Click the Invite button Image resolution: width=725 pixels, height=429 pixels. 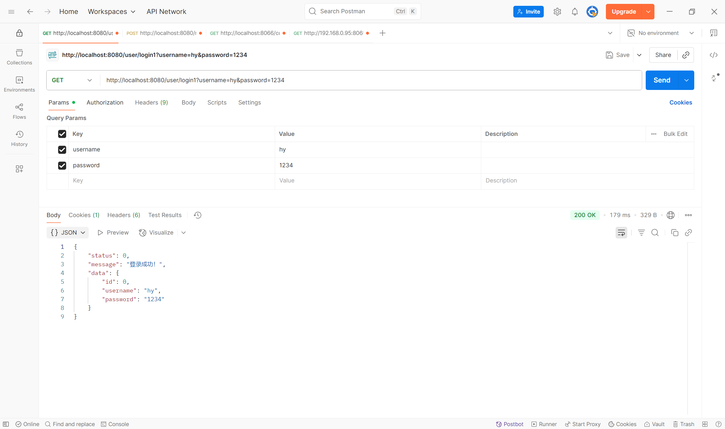tap(528, 12)
